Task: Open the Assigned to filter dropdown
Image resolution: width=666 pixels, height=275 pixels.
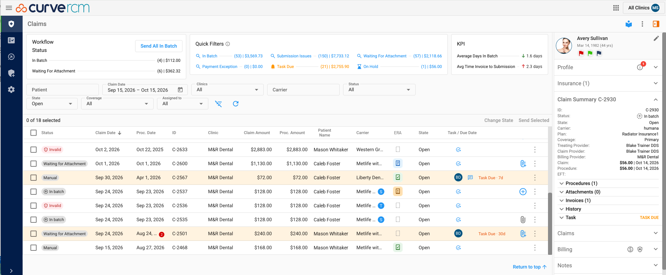Action: 183,104
